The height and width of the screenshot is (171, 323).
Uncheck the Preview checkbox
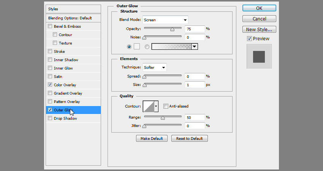tap(249, 39)
